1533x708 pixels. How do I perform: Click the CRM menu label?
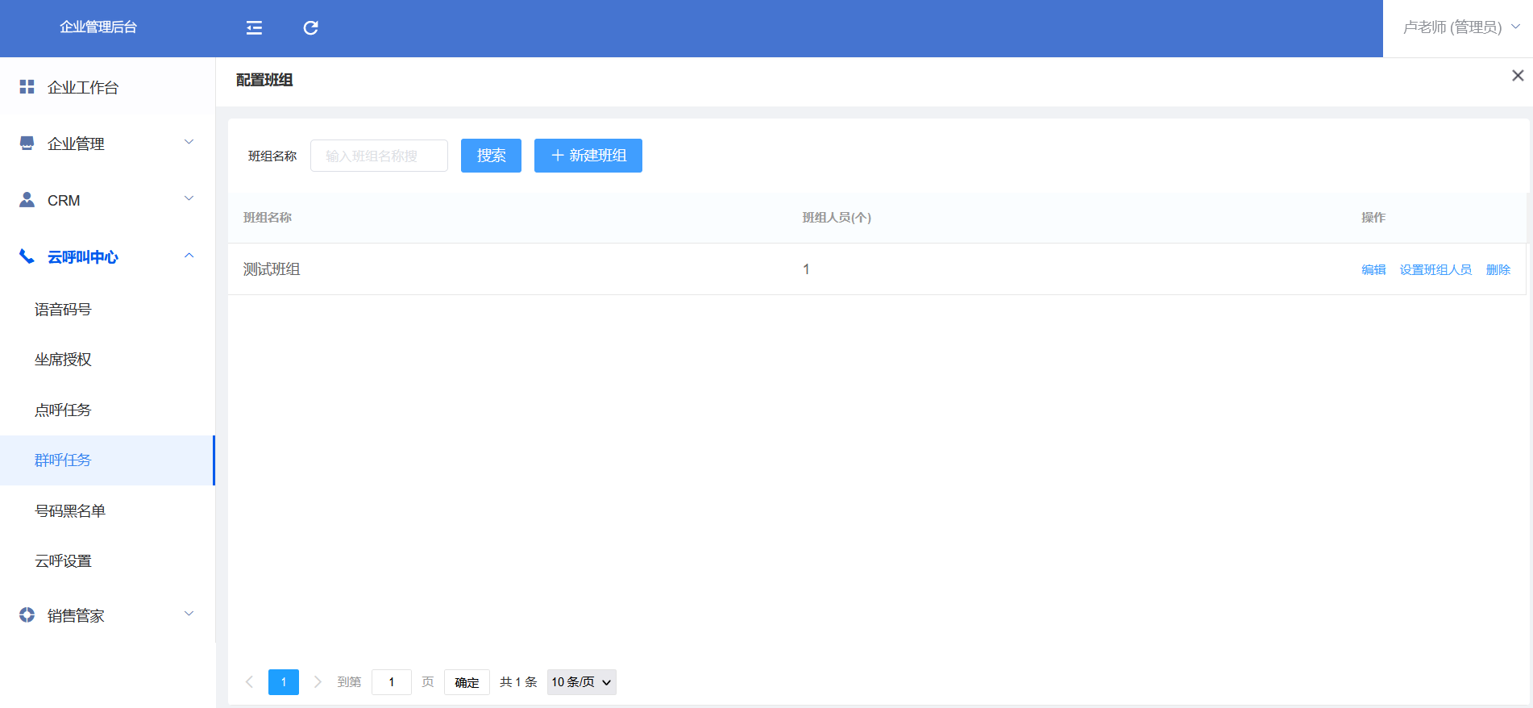pyautogui.click(x=64, y=201)
